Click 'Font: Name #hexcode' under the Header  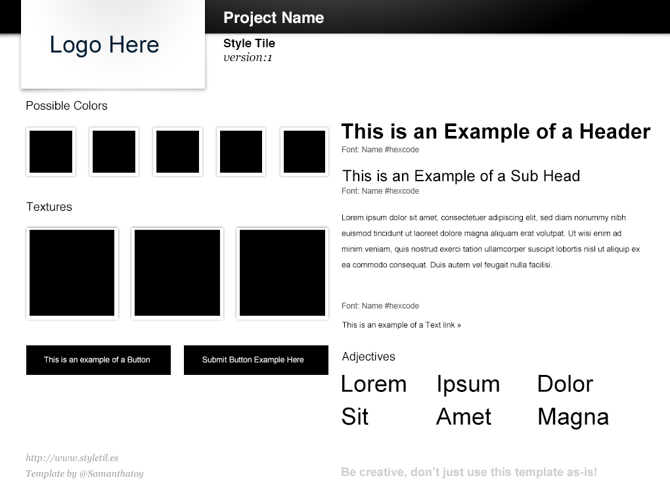coord(380,150)
